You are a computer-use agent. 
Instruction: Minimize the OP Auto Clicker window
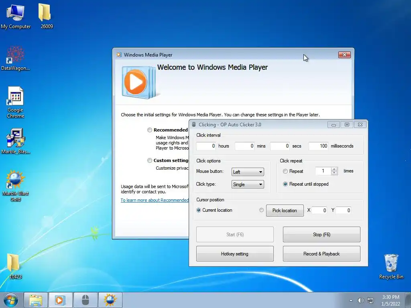click(x=334, y=125)
